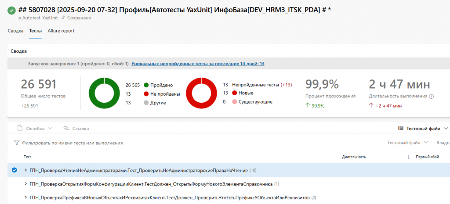The height and width of the screenshot is (204, 450).
Task: Click the Процент прохождения label
Action: coord(330,96)
